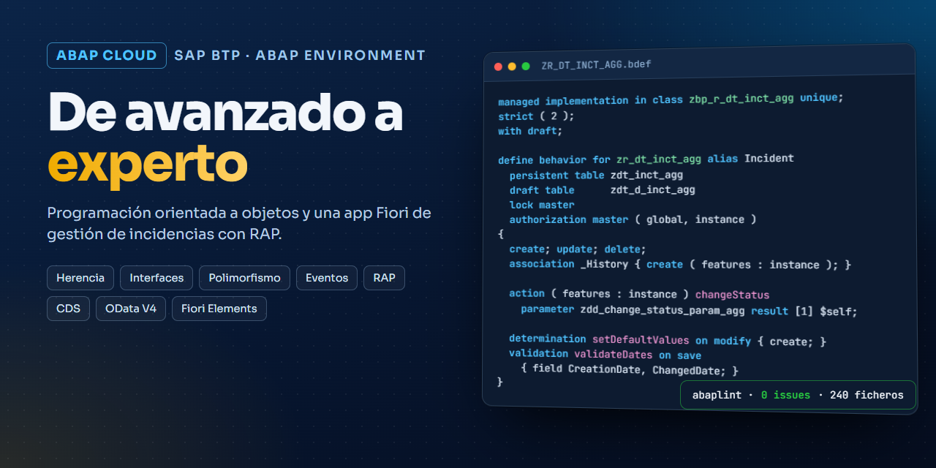Click the 'authorization master ( global, instance )' line

633,219
